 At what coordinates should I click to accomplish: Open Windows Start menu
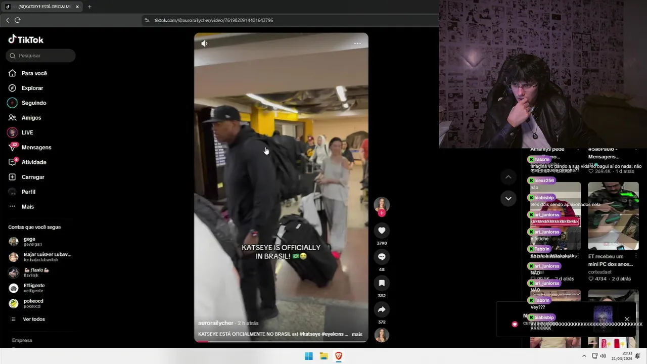pyautogui.click(x=309, y=356)
